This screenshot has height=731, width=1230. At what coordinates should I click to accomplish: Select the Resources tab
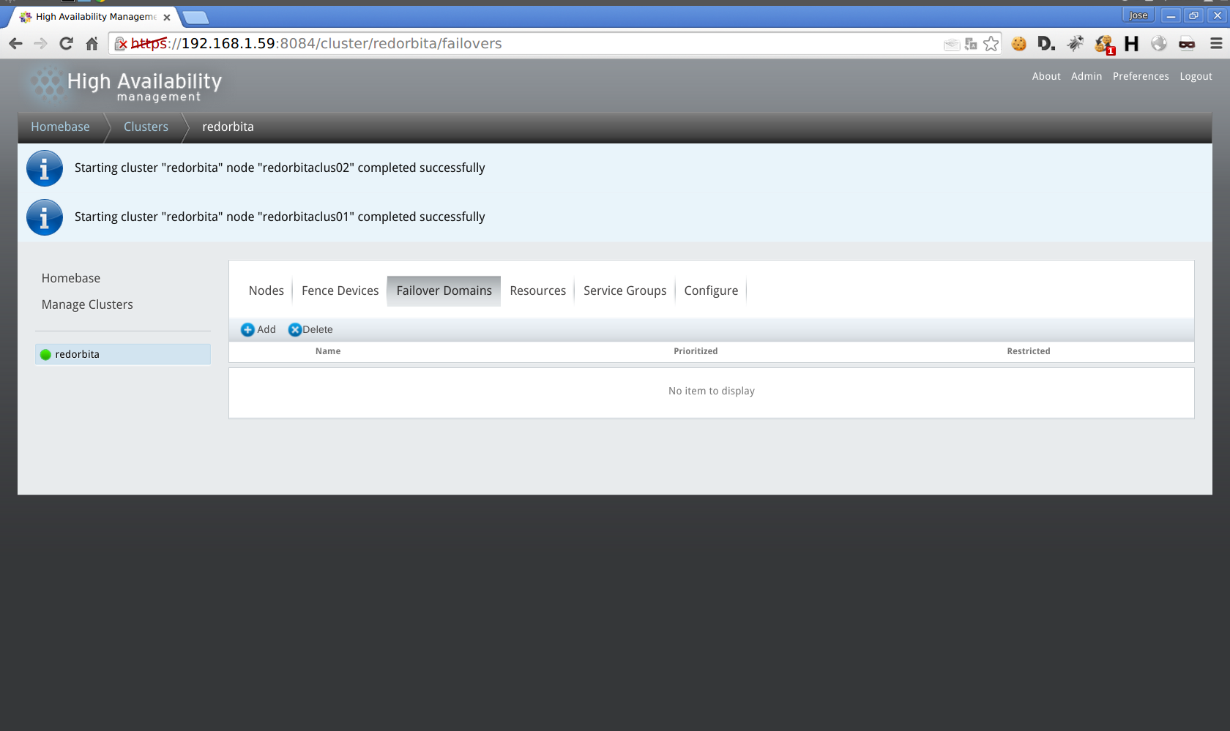tap(537, 290)
